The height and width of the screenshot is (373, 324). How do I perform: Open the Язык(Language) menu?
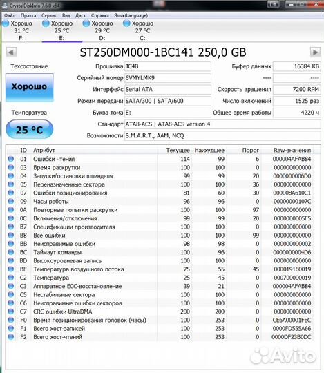(x=131, y=15)
